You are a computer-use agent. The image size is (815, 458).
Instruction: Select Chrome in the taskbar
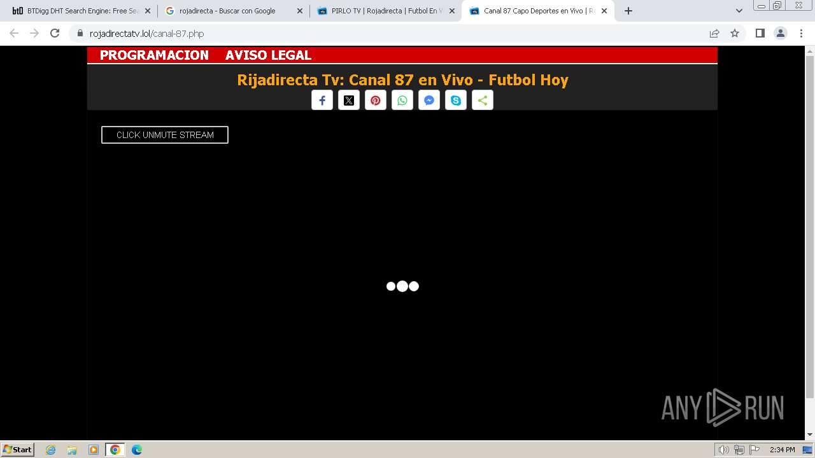click(x=115, y=450)
